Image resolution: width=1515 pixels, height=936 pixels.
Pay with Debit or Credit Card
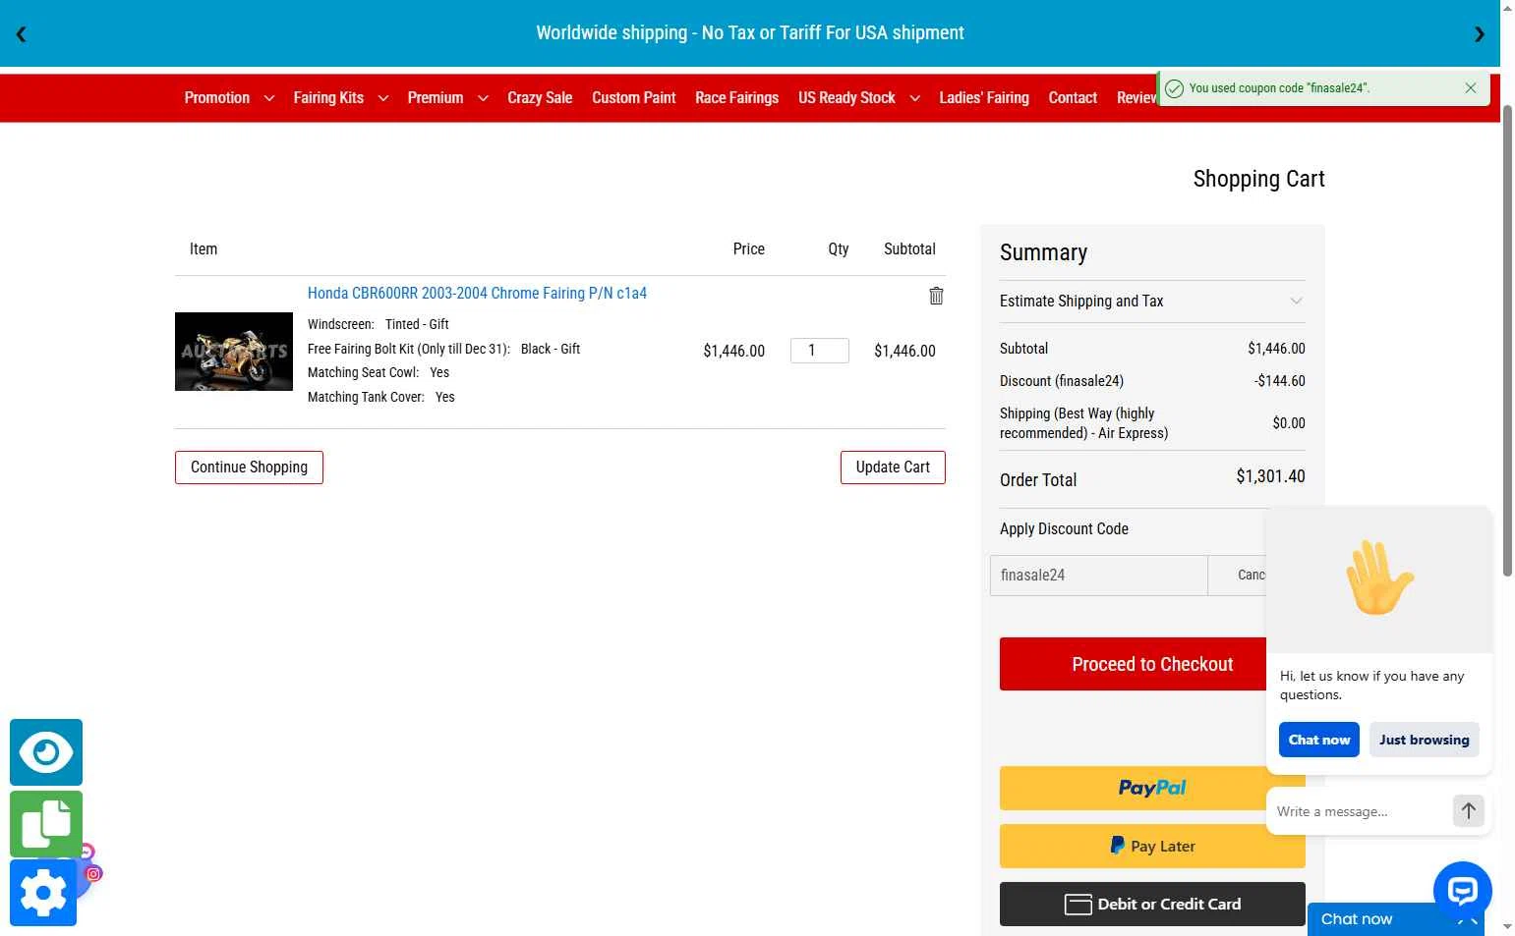[x=1152, y=904]
